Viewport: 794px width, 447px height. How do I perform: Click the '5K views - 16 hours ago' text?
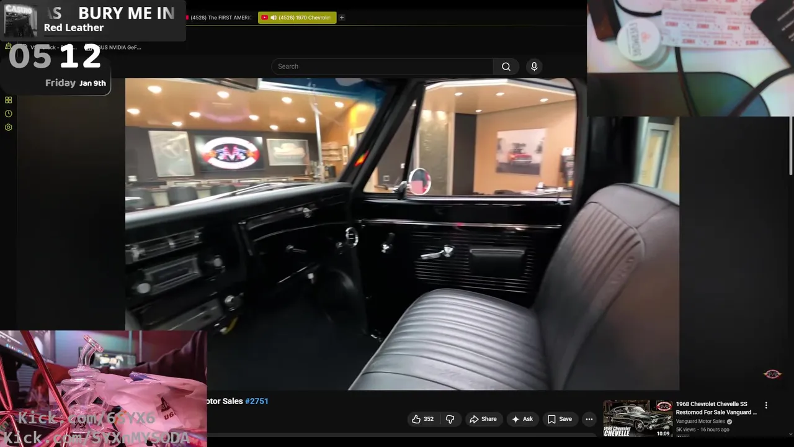(x=703, y=430)
